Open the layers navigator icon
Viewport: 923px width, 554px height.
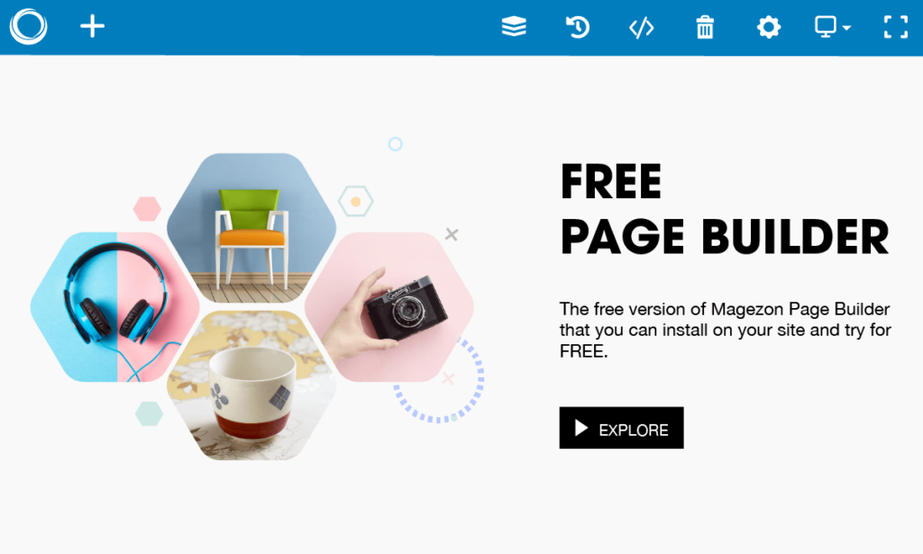[x=514, y=26]
